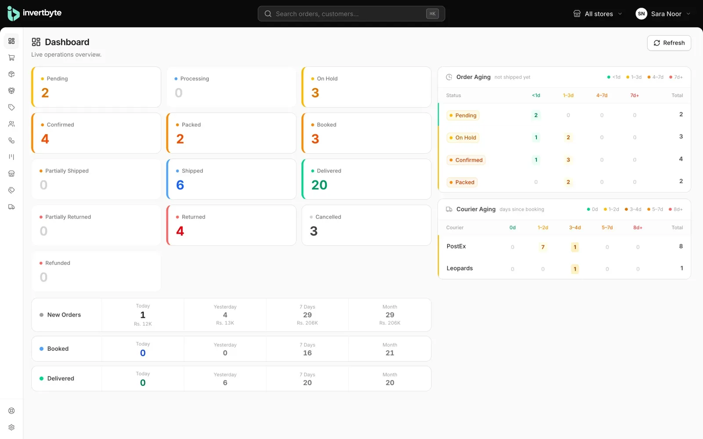Click PostEx 1-2d count of 7
Viewport: 703px width, 439px height.
point(543,247)
